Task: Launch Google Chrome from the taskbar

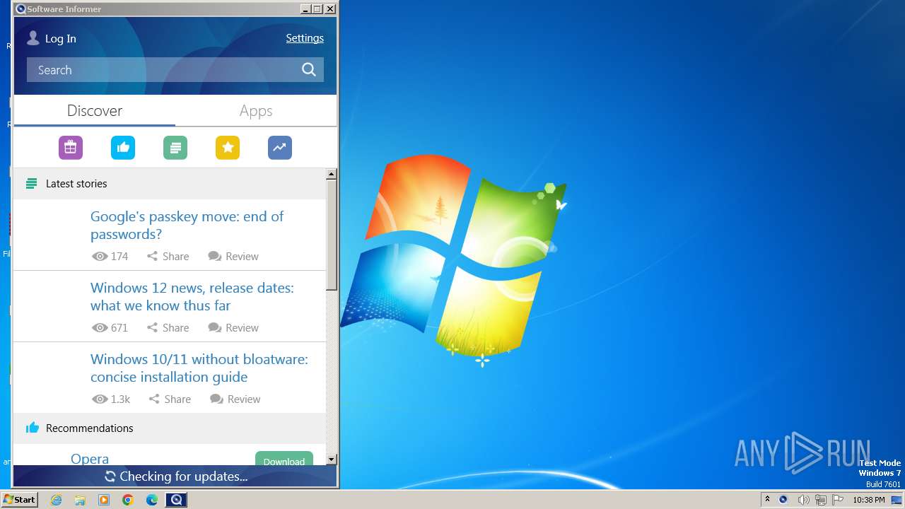Action: [x=128, y=500]
